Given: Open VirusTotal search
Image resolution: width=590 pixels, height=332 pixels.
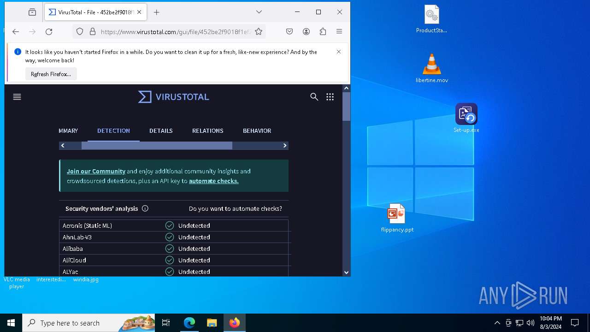Looking at the screenshot, I should (x=314, y=97).
